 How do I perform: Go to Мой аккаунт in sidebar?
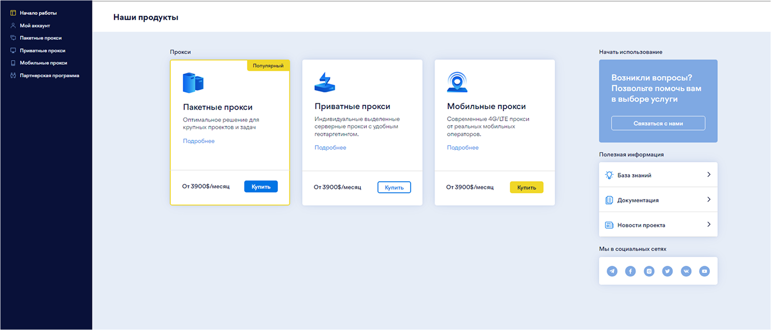[x=34, y=26]
